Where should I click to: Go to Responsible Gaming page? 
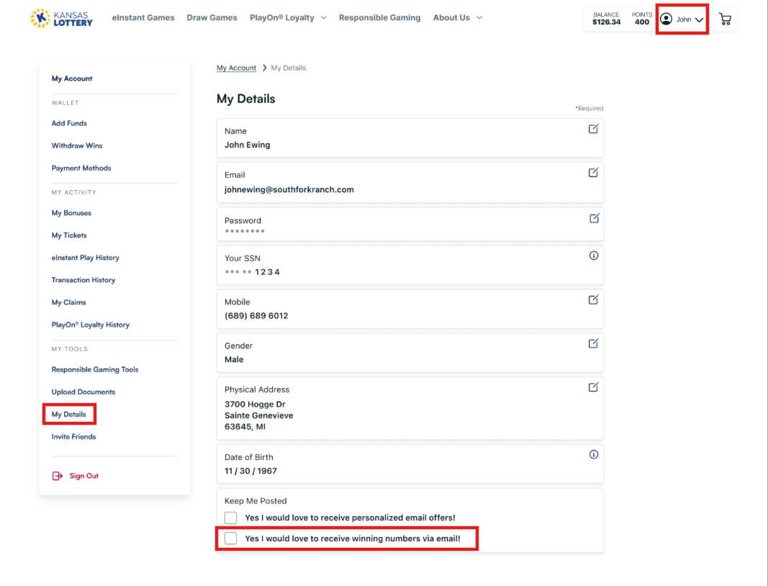(x=379, y=18)
